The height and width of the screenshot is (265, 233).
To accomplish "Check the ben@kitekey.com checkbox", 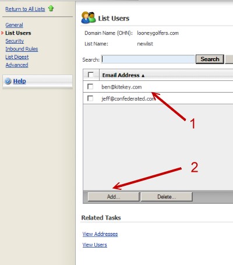I will pyautogui.click(x=90, y=86).
